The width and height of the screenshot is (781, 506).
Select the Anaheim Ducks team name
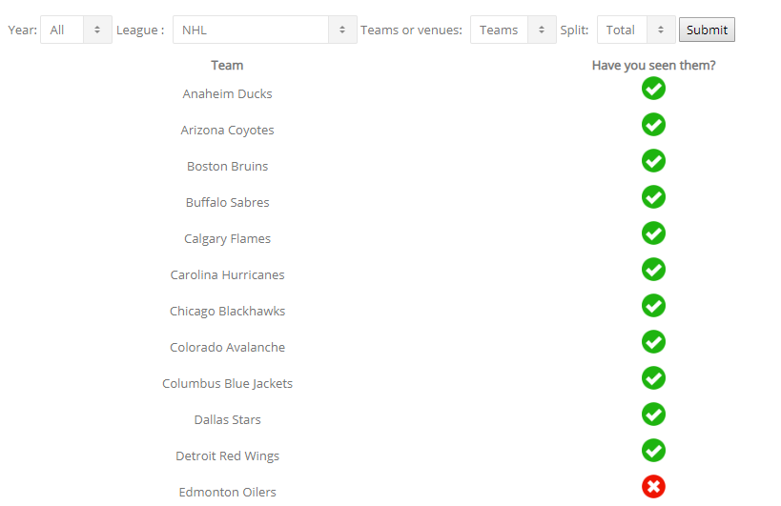pos(227,94)
